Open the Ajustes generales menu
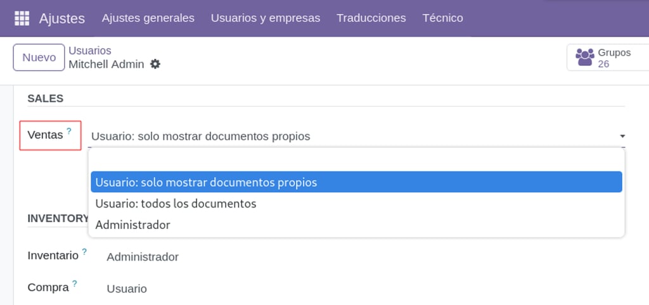Screen dimensions: 649x305 (148, 18)
